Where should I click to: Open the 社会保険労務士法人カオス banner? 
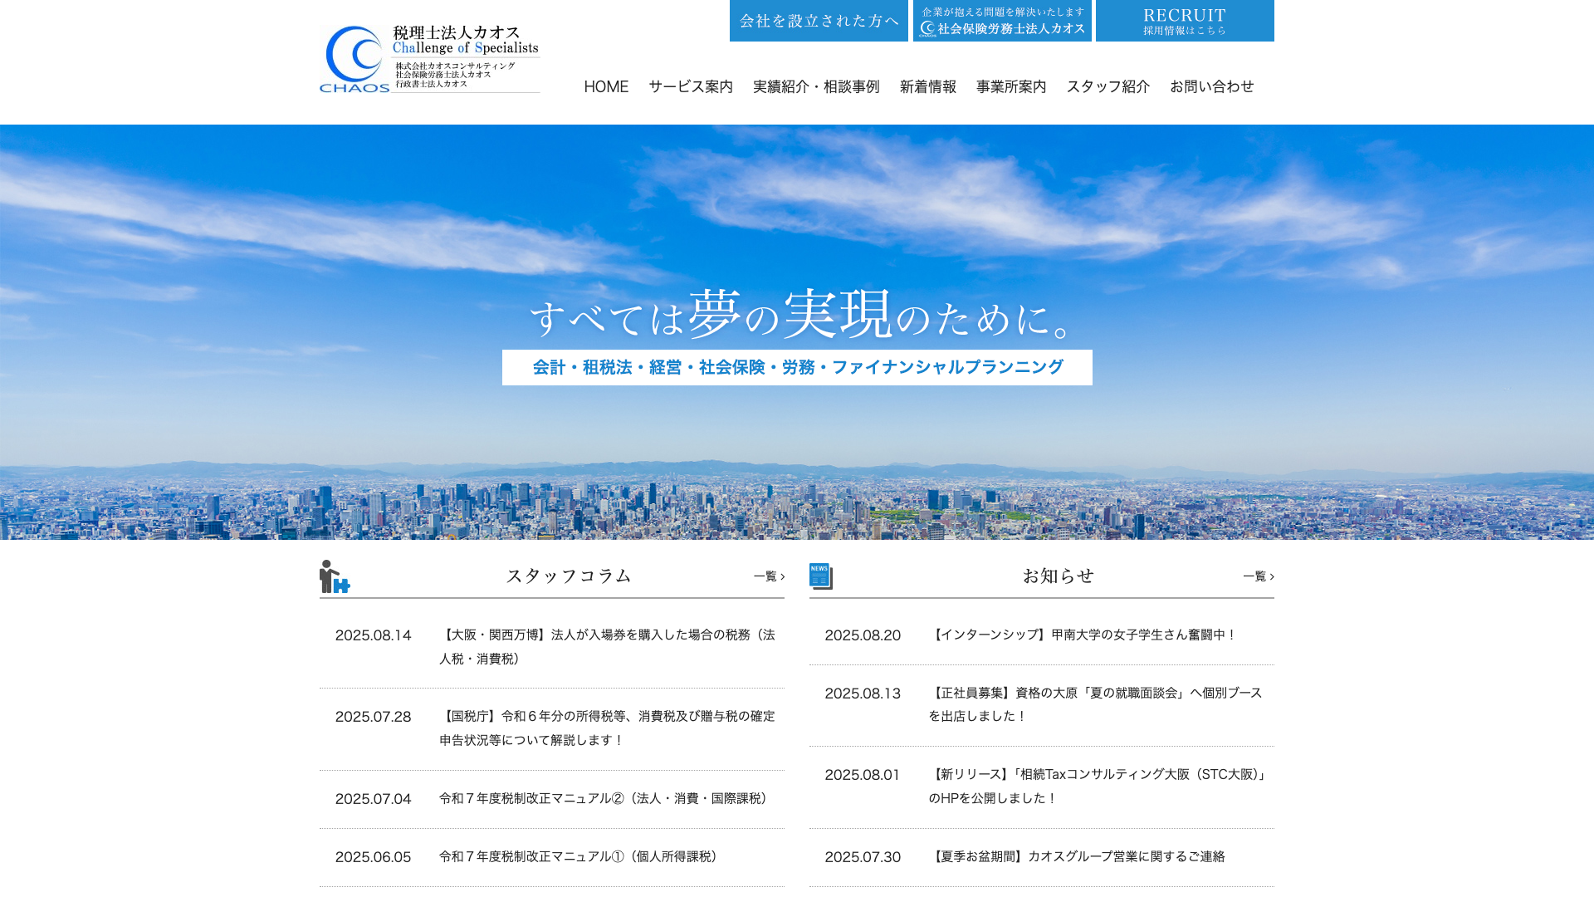(x=1002, y=21)
